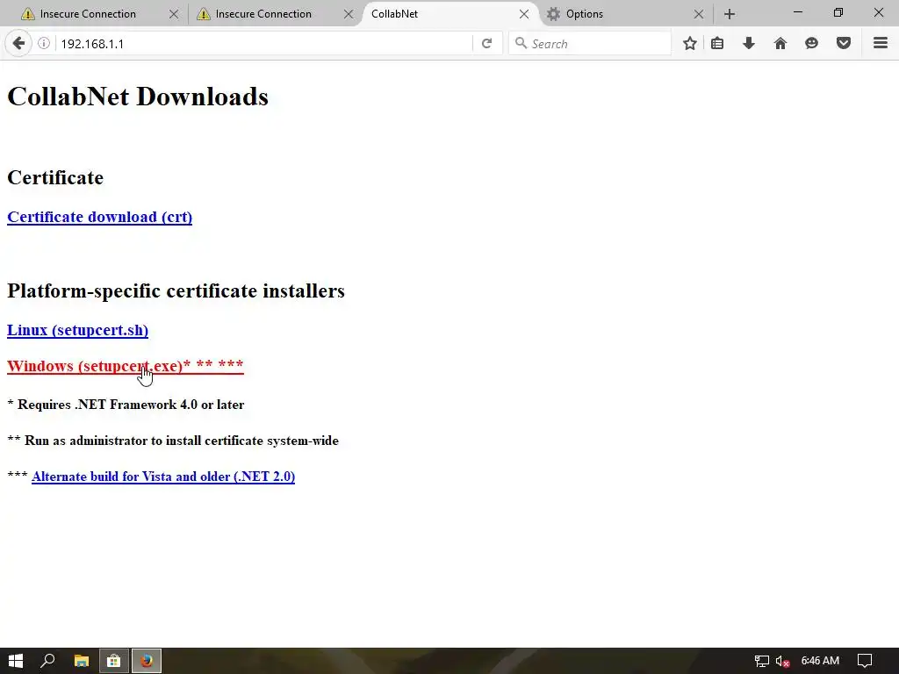Minimize the Firefox window

click(x=797, y=12)
